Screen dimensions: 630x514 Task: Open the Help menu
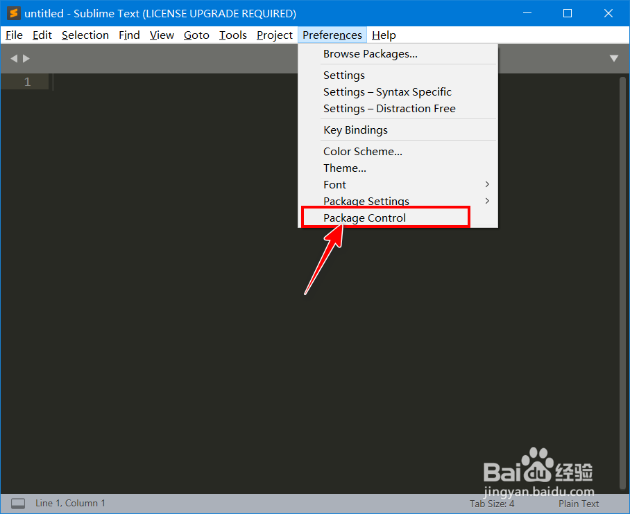click(384, 35)
